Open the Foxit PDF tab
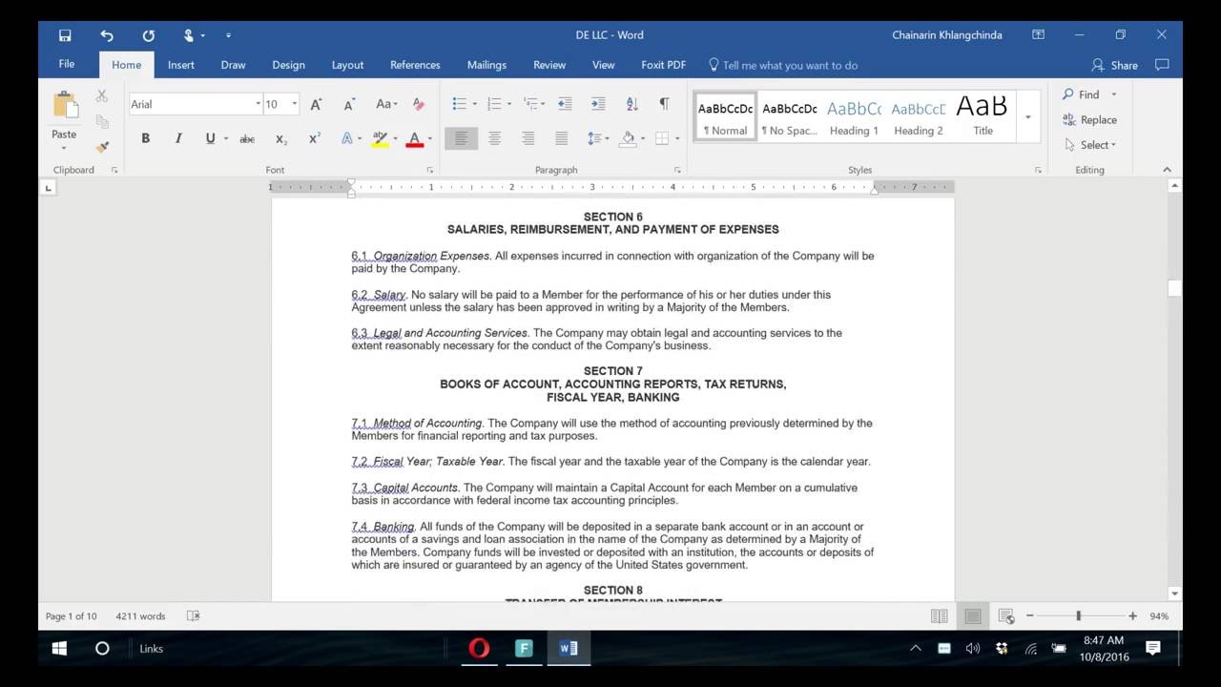This screenshot has width=1221, height=687. (663, 65)
